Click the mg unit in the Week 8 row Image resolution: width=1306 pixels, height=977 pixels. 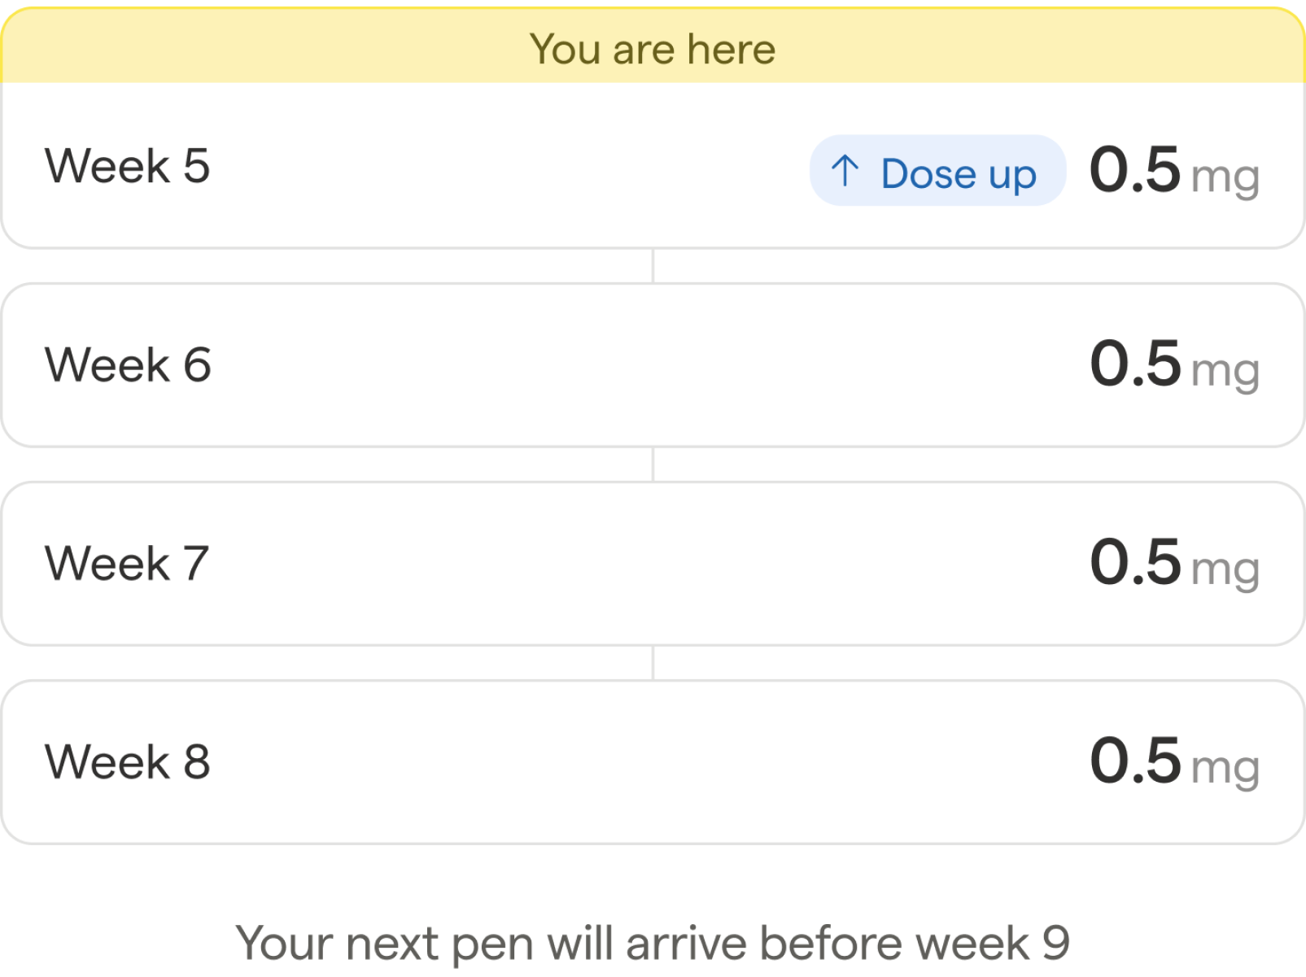click(1225, 769)
